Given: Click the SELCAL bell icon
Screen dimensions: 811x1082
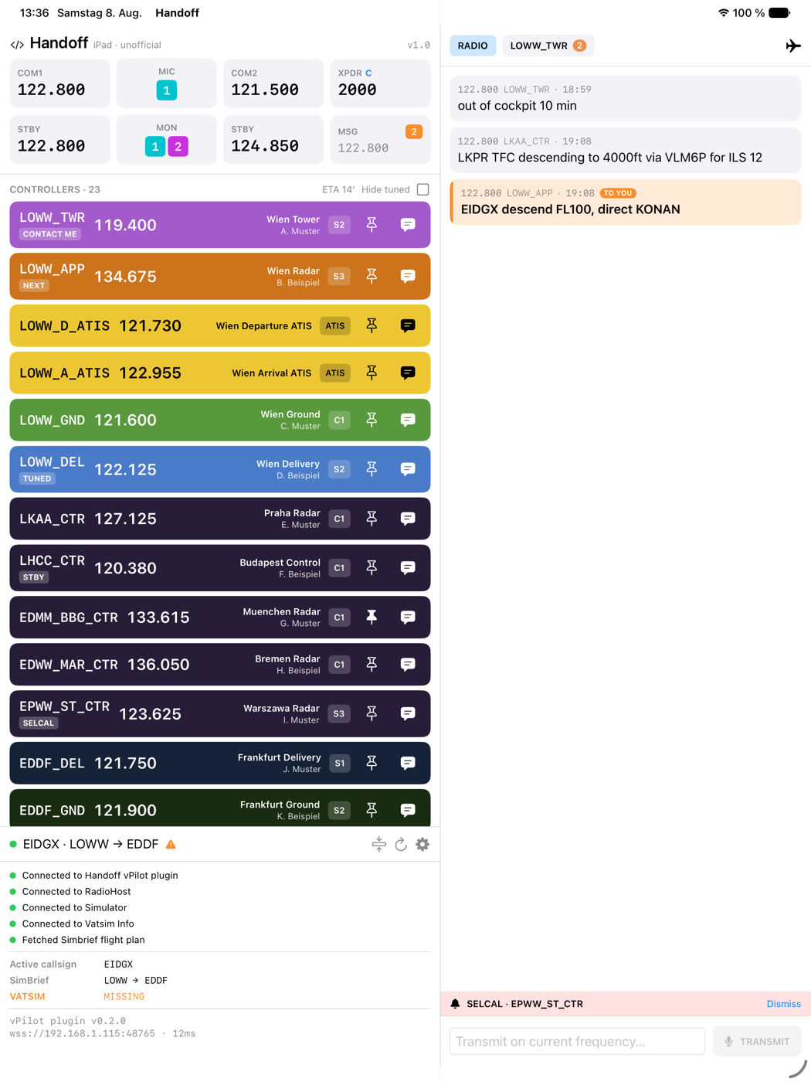Looking at the screenshot, I should [455, 1004].
